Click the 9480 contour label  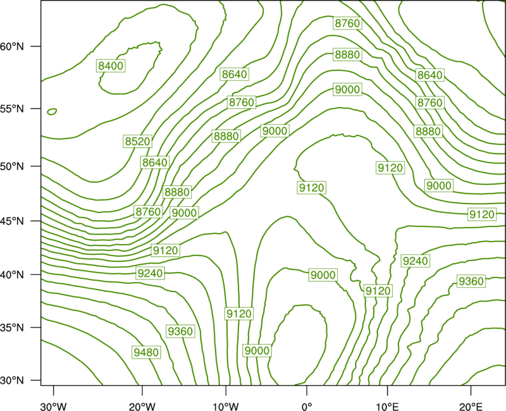146,352
